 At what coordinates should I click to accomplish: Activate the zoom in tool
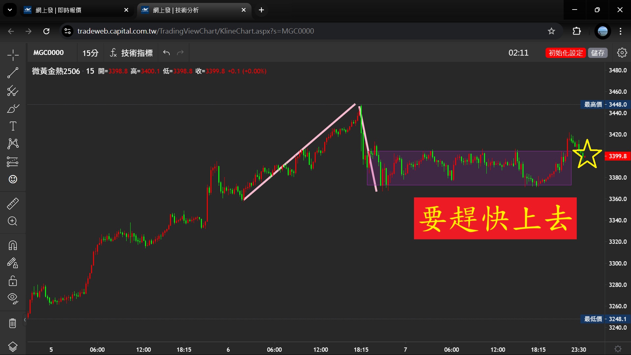pyautogui.click(x=13, y=221)
